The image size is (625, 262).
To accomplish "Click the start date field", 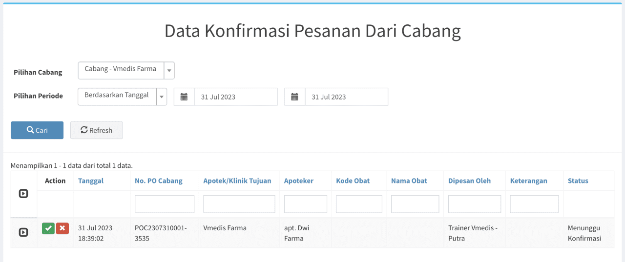I will (235, 97).
